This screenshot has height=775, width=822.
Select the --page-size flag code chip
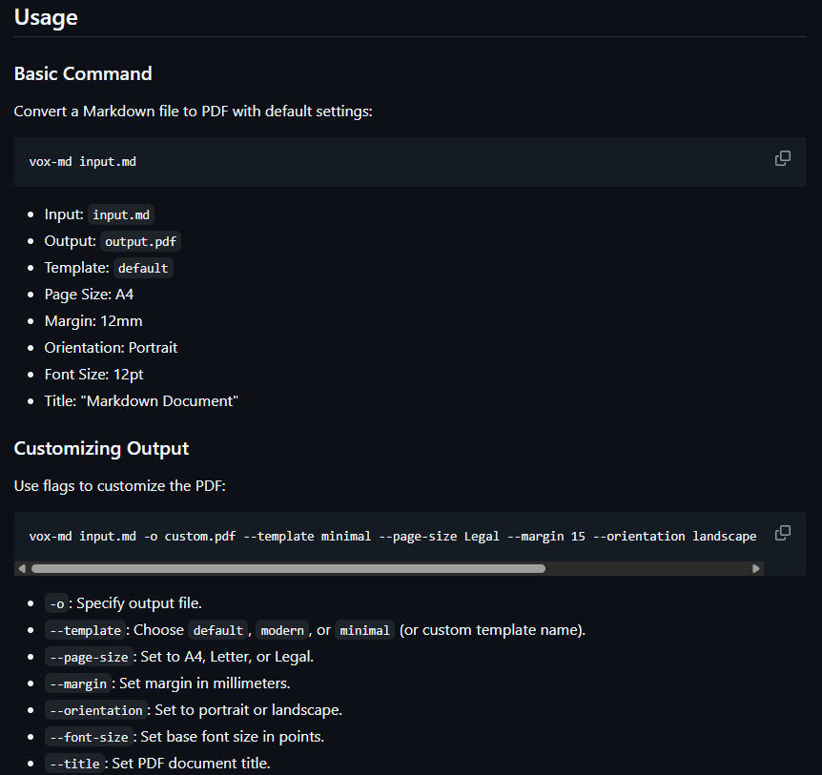(x=89, y=657)
